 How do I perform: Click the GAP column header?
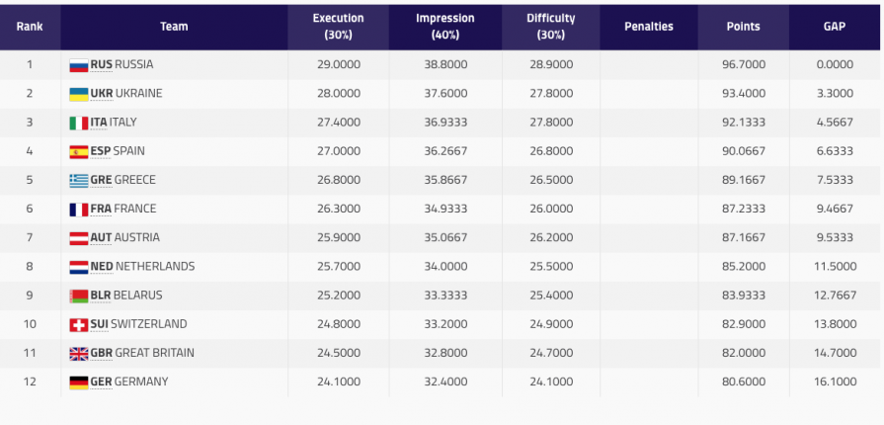(x=835, y=27)
